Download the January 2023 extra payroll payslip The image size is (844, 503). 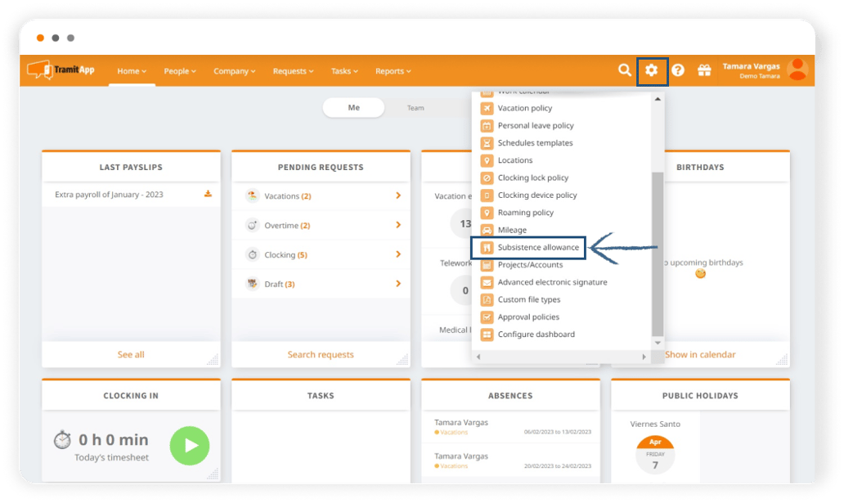(x=208, y=194)
